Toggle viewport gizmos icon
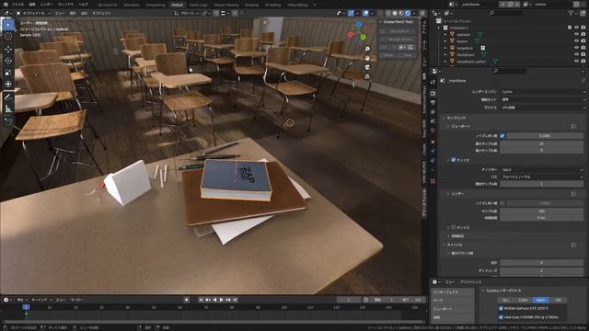This screenshot has width=589, height=331. (351, 13)
